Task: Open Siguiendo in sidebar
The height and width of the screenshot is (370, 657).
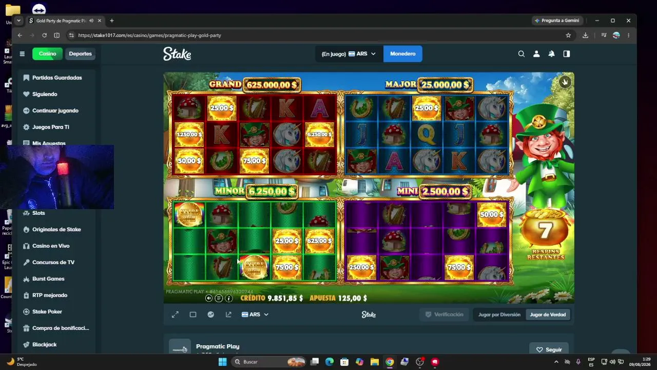Action: 56,94
